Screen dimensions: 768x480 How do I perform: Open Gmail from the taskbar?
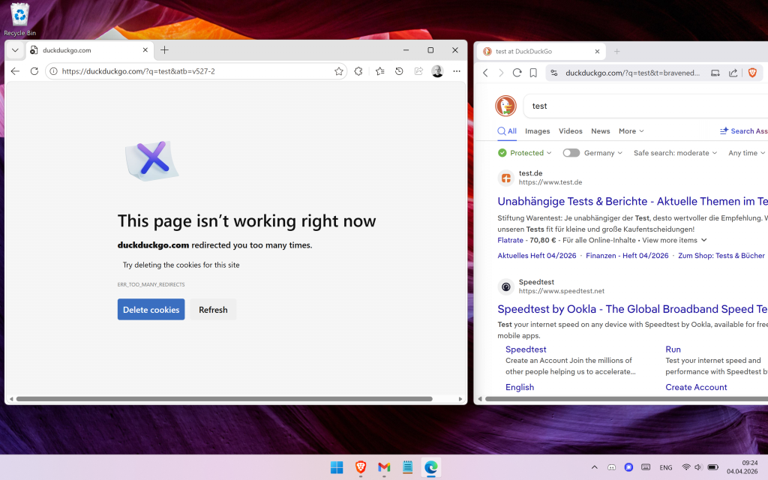[384, 467]
